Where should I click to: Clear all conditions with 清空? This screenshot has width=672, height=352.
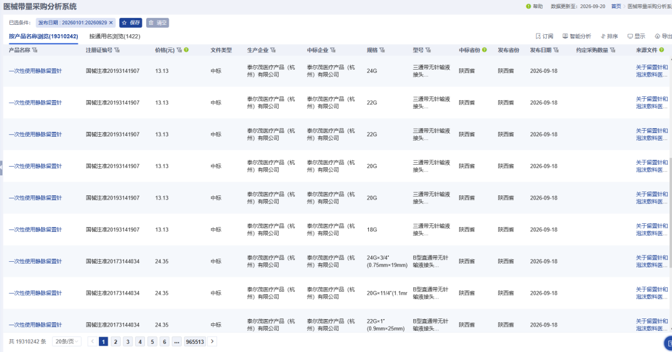tap(157, 22)
